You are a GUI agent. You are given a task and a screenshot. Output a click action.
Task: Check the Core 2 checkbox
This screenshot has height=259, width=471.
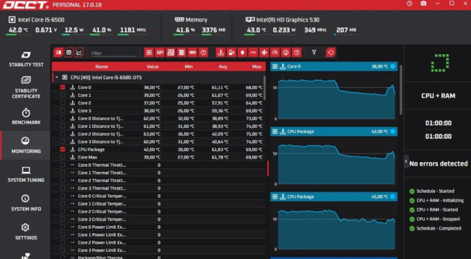(x=62, y=103)
